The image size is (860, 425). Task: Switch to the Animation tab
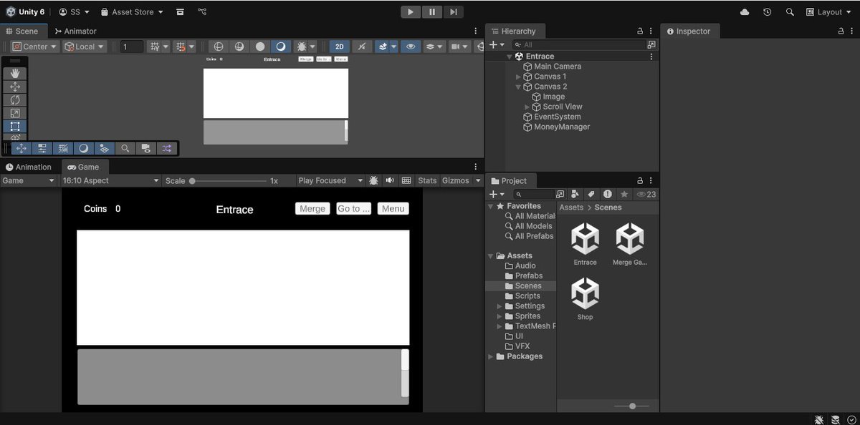click(29, 167)
